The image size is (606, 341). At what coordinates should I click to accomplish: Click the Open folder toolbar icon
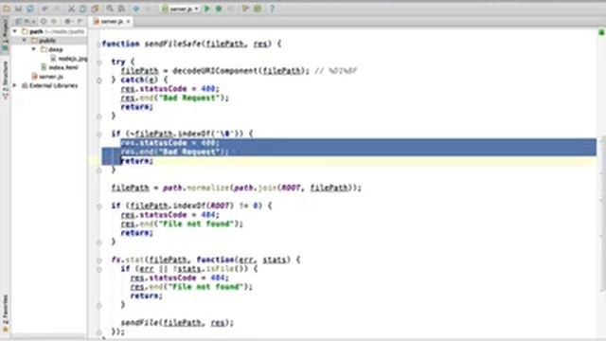(7, 9)
